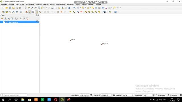This screenshot has height=102, width=182.
Task: Remove selected layer icon in panel
Action: (27, 18)
